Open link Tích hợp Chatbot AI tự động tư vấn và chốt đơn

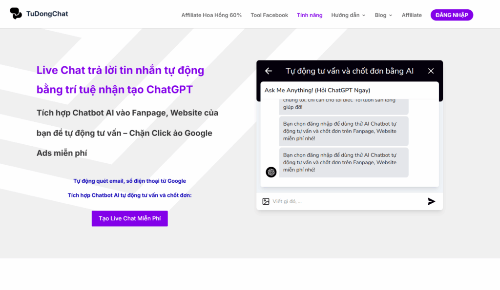pyautogui.click(x=129, y=195)
